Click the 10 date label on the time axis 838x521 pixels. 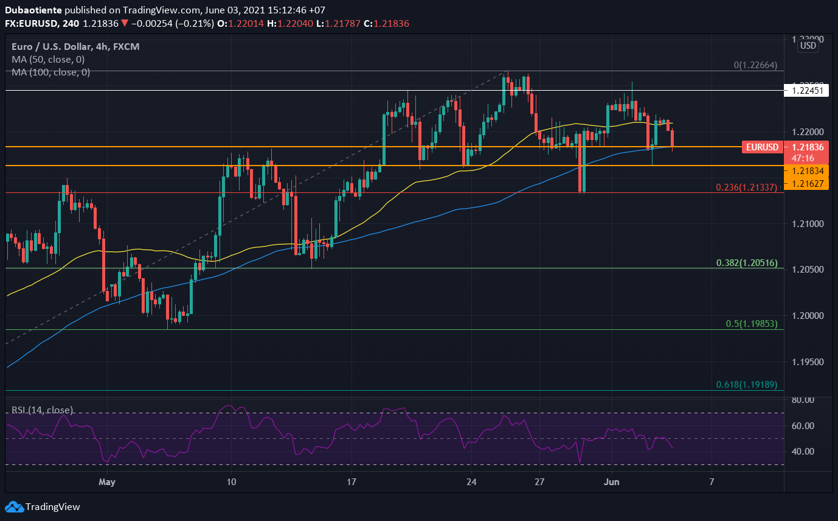coord(230,482)
